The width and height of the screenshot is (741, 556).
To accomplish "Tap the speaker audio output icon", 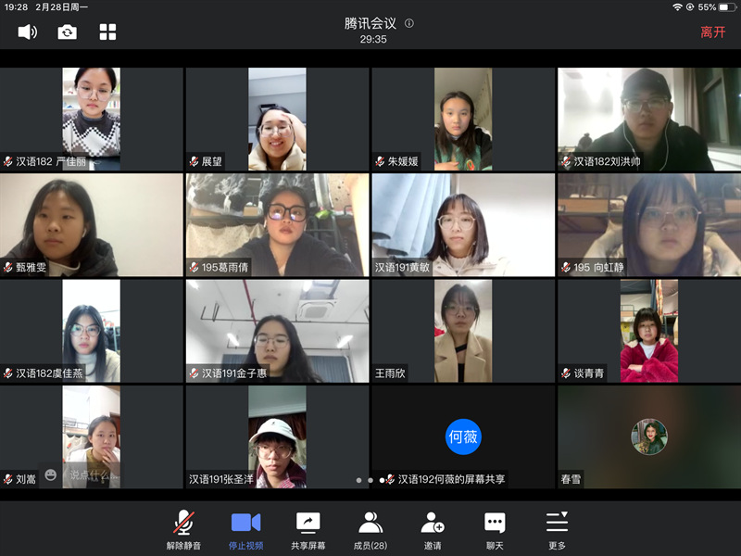I will pos(28,32).
